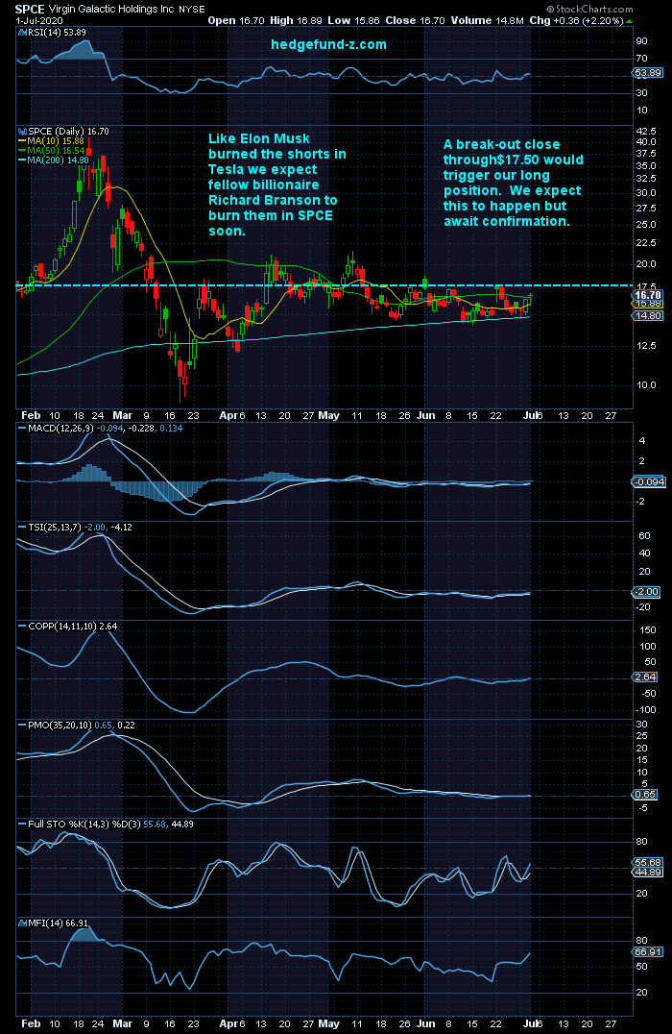
Task: Click the 12.5 price axis label
Action: 646,346
